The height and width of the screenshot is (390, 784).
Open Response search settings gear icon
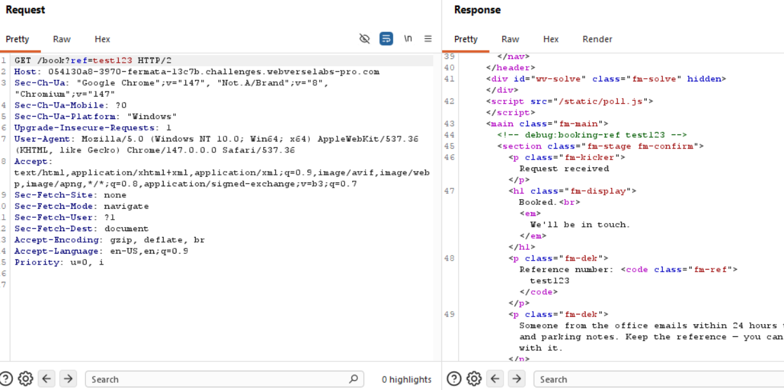(474, 378)
